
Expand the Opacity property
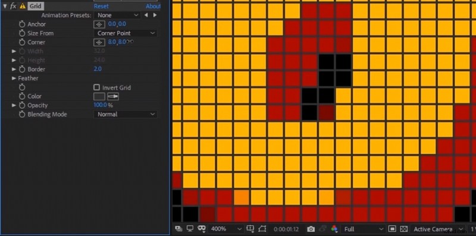pos(14,105)
